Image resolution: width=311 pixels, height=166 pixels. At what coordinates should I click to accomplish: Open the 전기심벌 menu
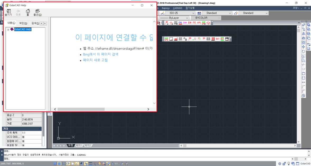click(x=190, y=8)
